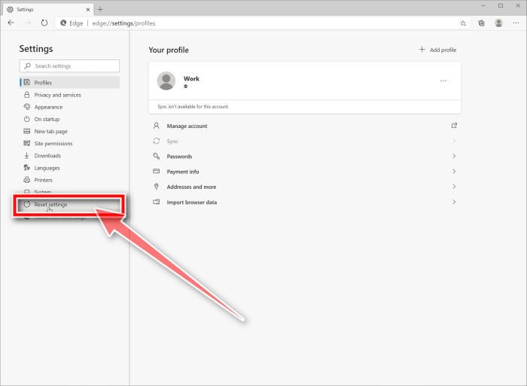Click Add profile
Image resolution: width=527 pixels, height=386 pixels.
[437, 50]
